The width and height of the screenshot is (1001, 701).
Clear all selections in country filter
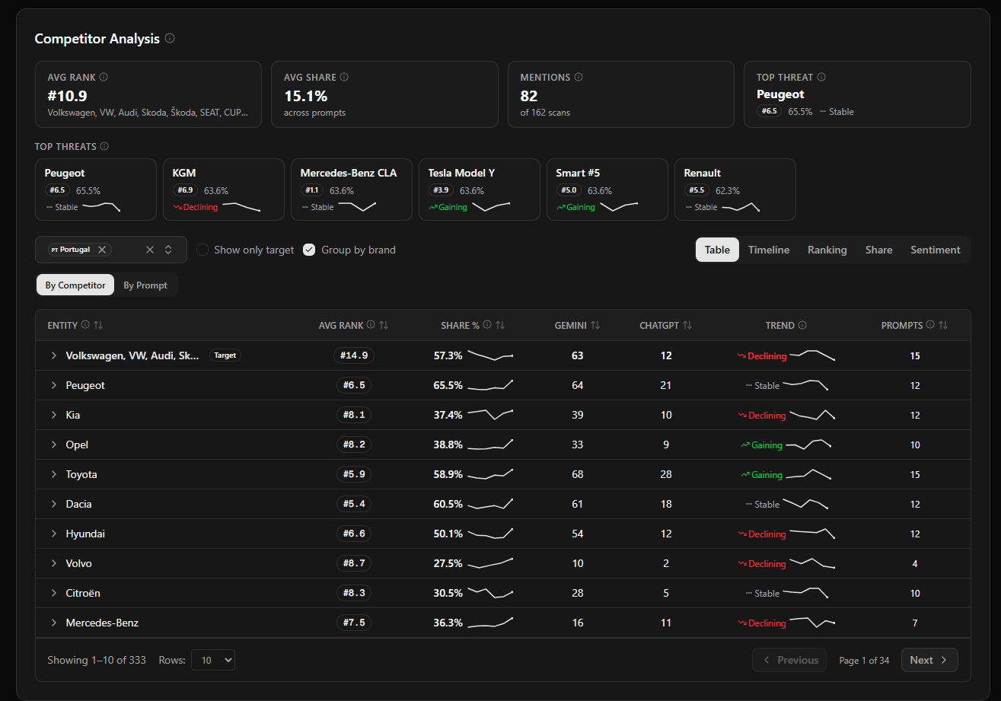pyautogui.click(x=150, y=250)
